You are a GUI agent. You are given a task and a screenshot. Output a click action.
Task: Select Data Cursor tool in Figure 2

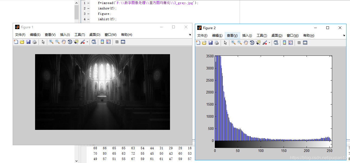[258, 43]
